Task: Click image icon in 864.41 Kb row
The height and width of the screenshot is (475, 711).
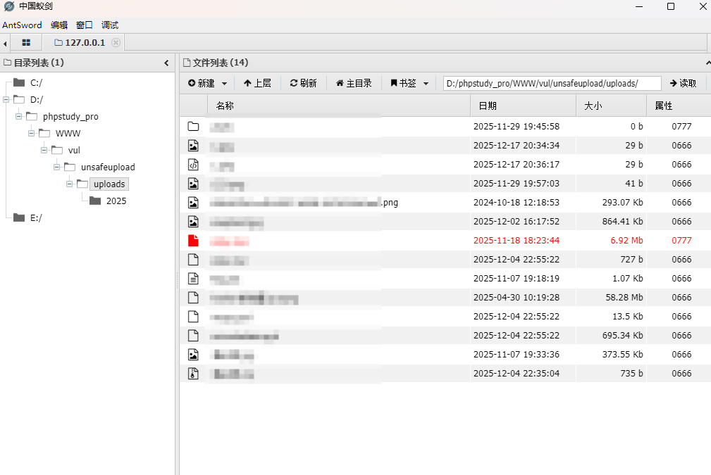Action: tap(193, 222)
